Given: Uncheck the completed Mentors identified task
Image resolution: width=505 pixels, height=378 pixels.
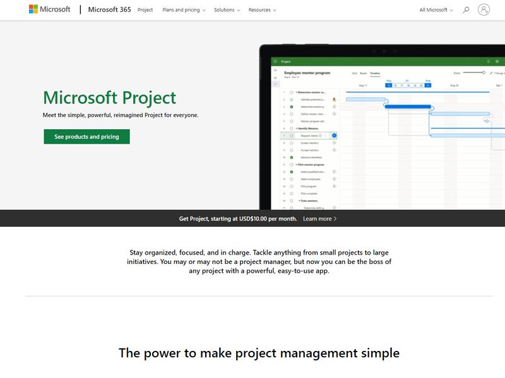Looking at the screenshot, I should tap(292, 157).
